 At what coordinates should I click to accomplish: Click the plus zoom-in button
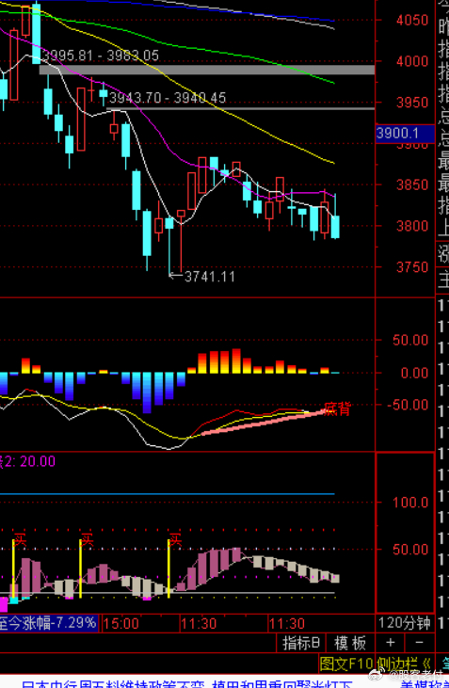[391, 643]
